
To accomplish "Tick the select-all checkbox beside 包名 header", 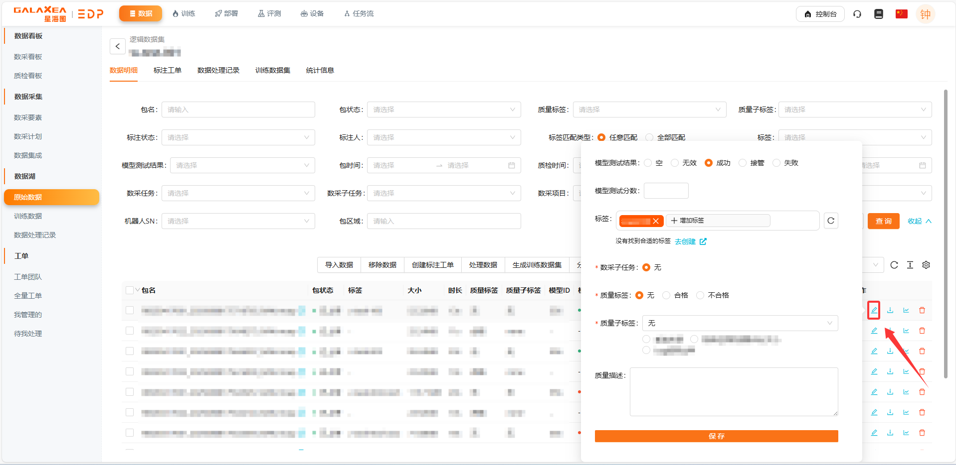I will pos(130,290).
